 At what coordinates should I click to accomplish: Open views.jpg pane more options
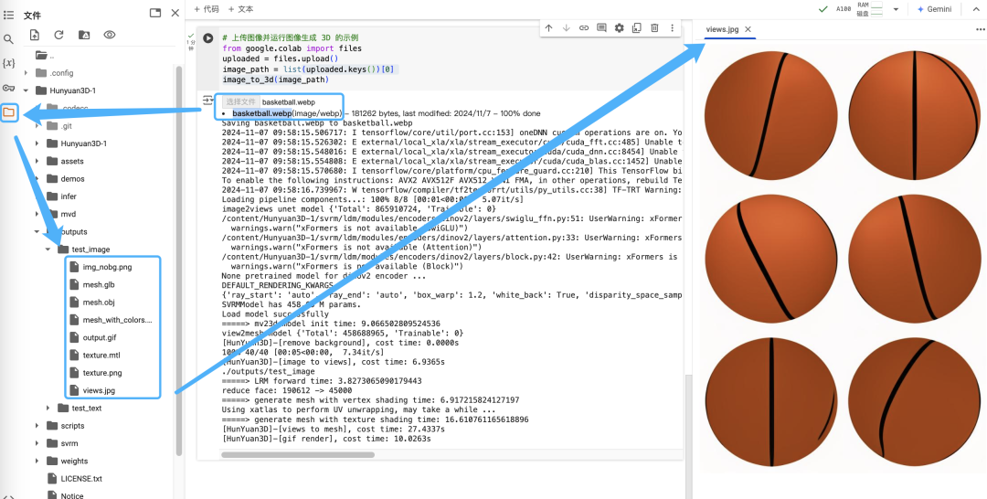click(x=980, y=29)
